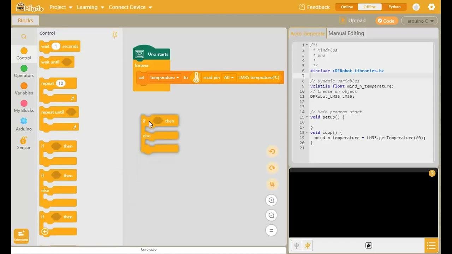
Task: Select the Sensor block category
Action: click(24, 143)
